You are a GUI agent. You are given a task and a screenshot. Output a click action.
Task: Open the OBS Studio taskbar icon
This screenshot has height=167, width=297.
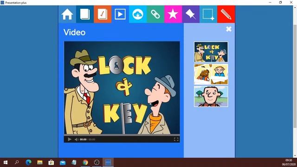click(x=97, y=162)
